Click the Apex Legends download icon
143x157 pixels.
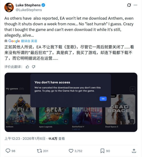pos(66,121)
